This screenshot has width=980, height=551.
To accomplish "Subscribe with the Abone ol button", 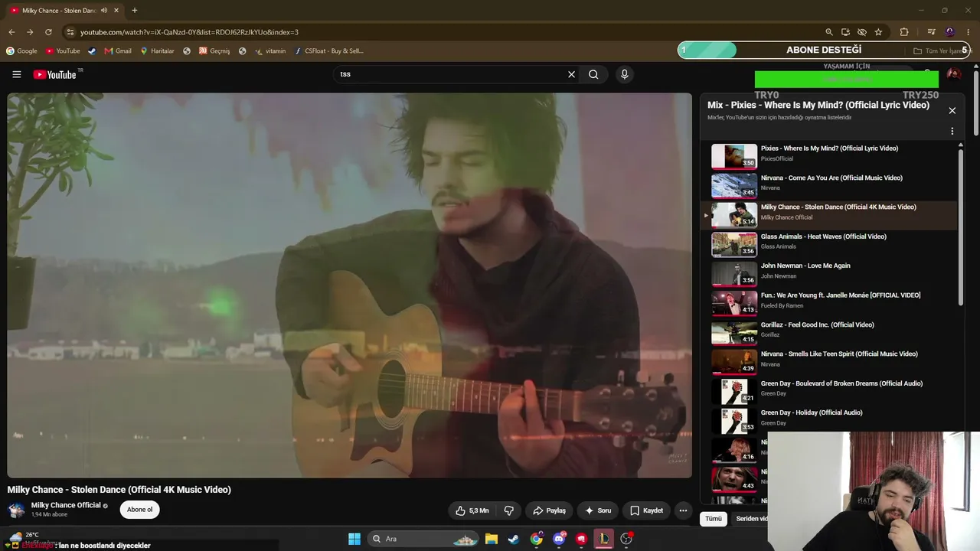I will (x=139, y=510).
